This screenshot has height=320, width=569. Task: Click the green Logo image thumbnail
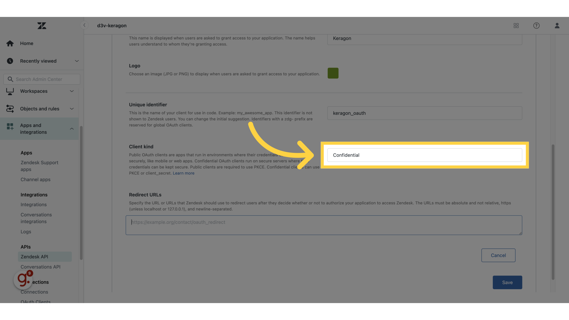pyautogui.click(x=333, y=73)
